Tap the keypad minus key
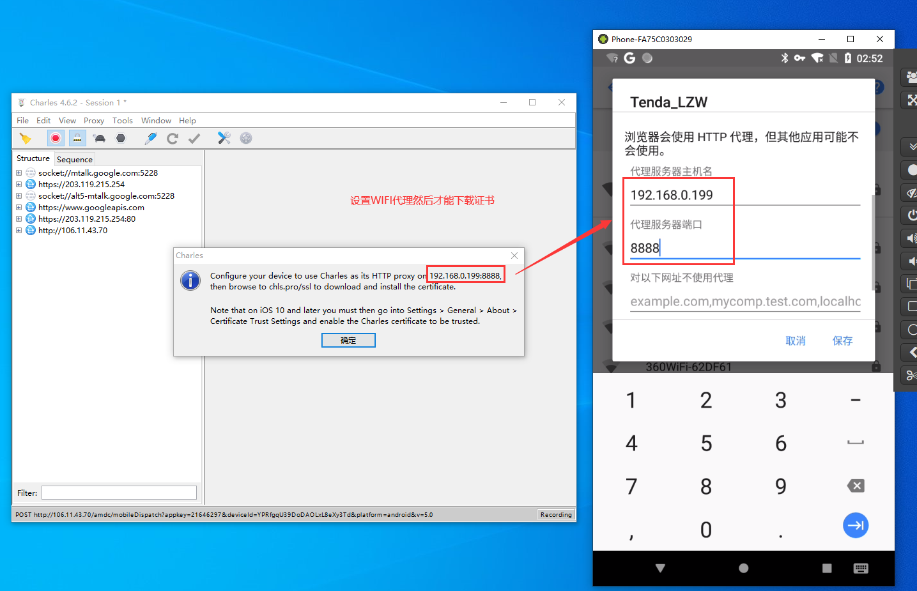Screen dimensions: 917x591 click(x=856, y=401)
